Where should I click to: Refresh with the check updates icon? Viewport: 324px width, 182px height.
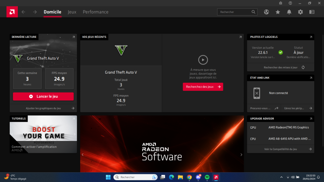click(x=303, y=67)
